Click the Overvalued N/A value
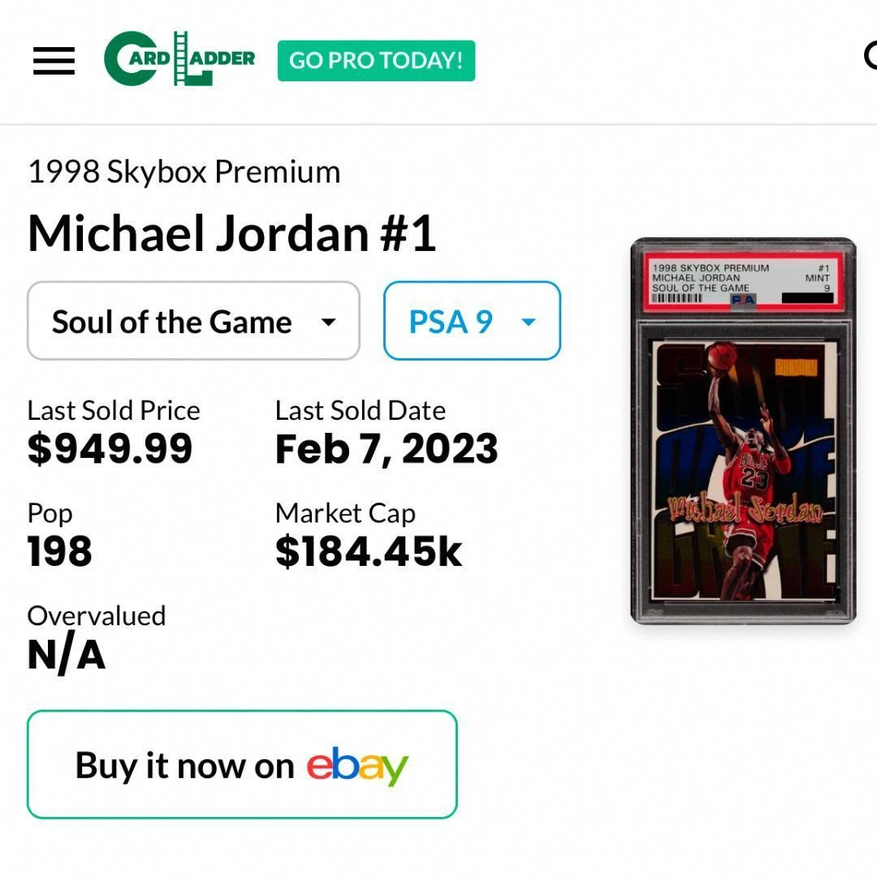This screenshot has height=877, width=877. pyautogui.click(x=67, y=655)
